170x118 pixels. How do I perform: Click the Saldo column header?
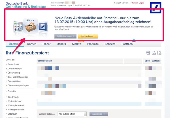click(147, 61)
